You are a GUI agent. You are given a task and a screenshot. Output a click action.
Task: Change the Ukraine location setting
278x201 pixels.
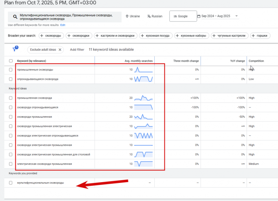click(x=133, y=16)
